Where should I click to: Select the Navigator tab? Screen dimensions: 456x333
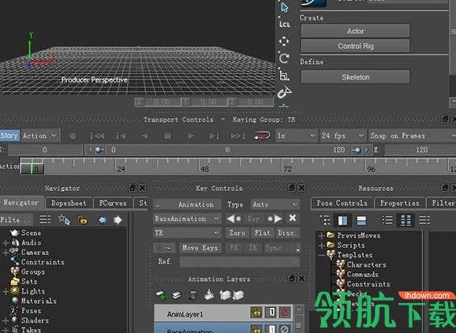click(21, 203)
